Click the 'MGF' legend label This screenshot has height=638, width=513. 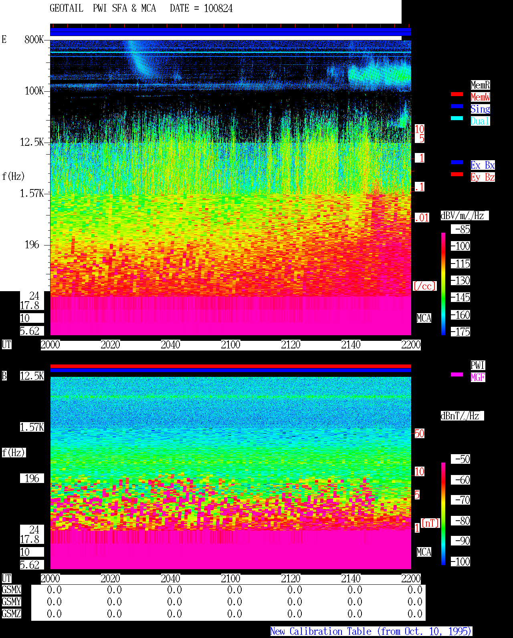coord(478,377)
